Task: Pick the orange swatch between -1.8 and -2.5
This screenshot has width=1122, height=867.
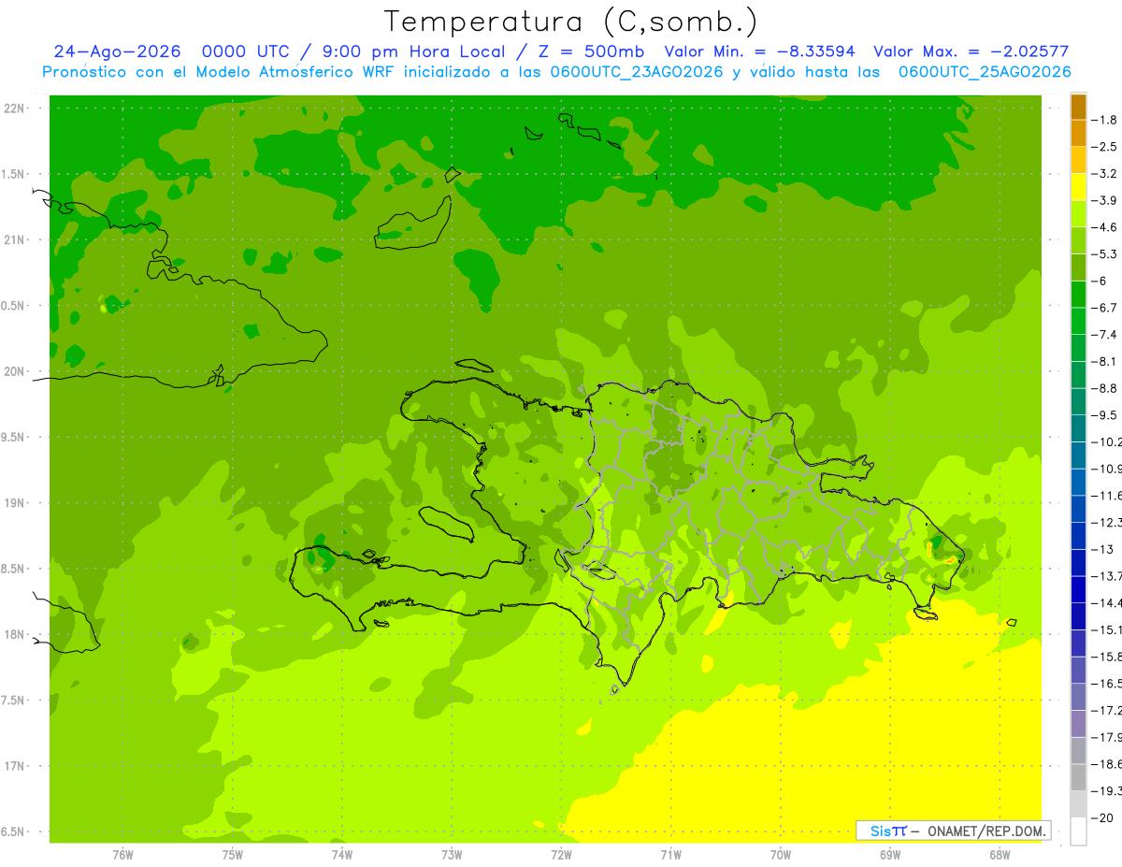Action: pyautogui.click(x=1078, y=133)
